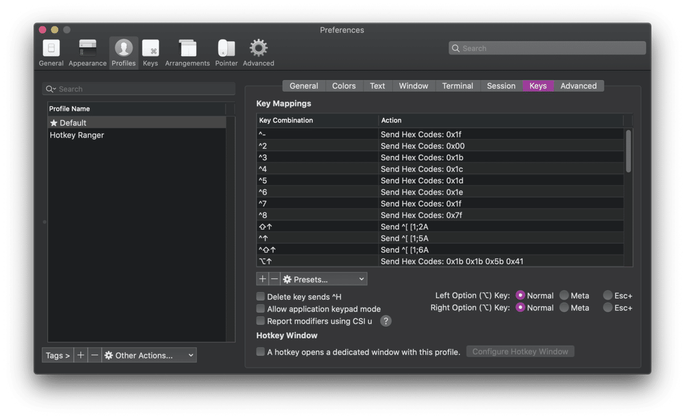Select the ^3 mapping sending 0x1b
685x419 pixels.
pos(440,158)
